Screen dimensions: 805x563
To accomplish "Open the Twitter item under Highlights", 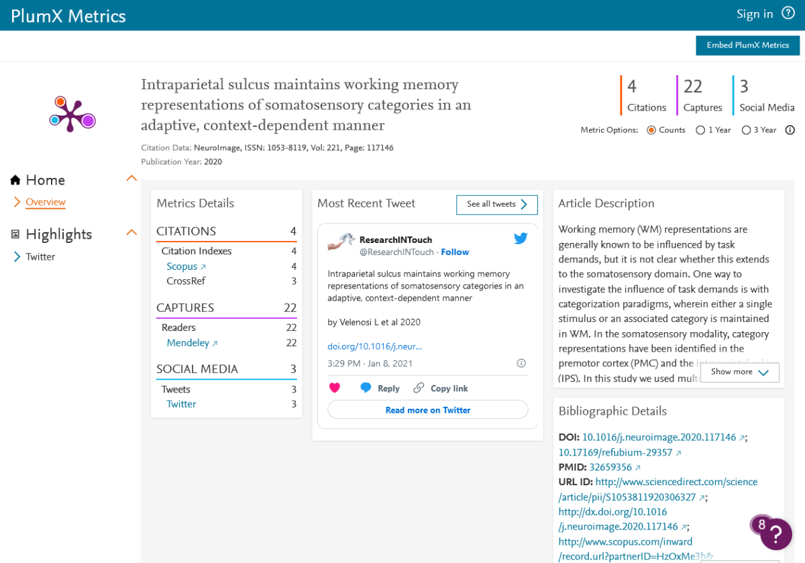I will pyautogui.click(x=40, y=256).
